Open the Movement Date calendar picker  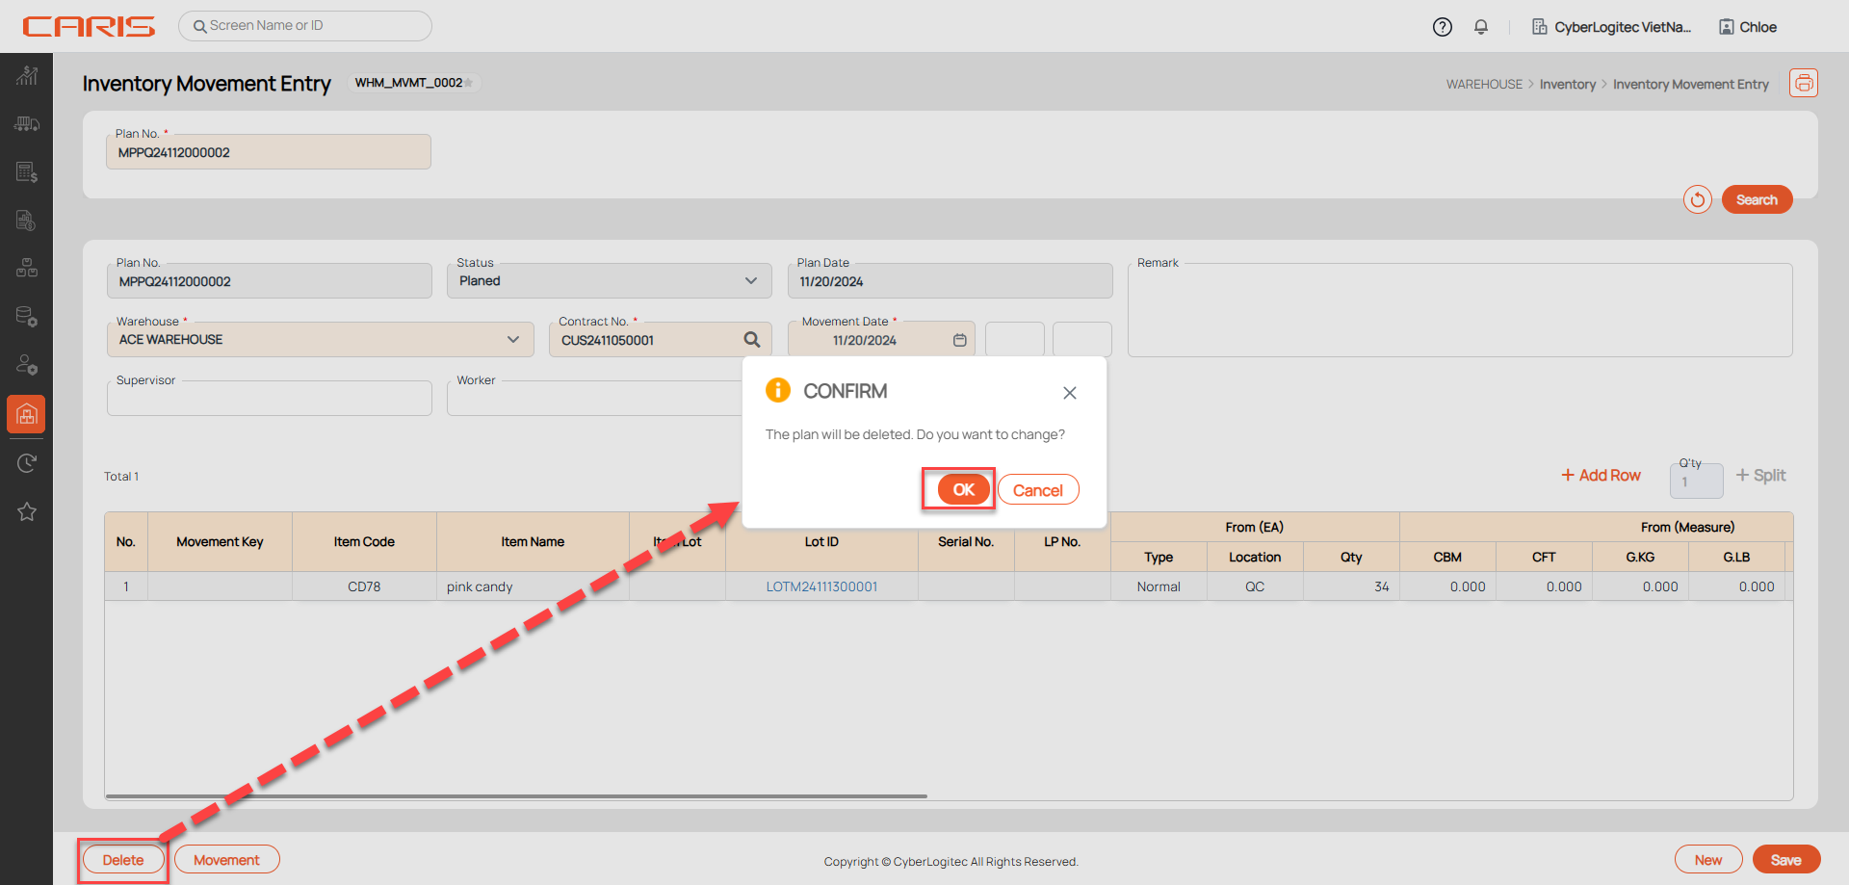[x=959, y=340]
